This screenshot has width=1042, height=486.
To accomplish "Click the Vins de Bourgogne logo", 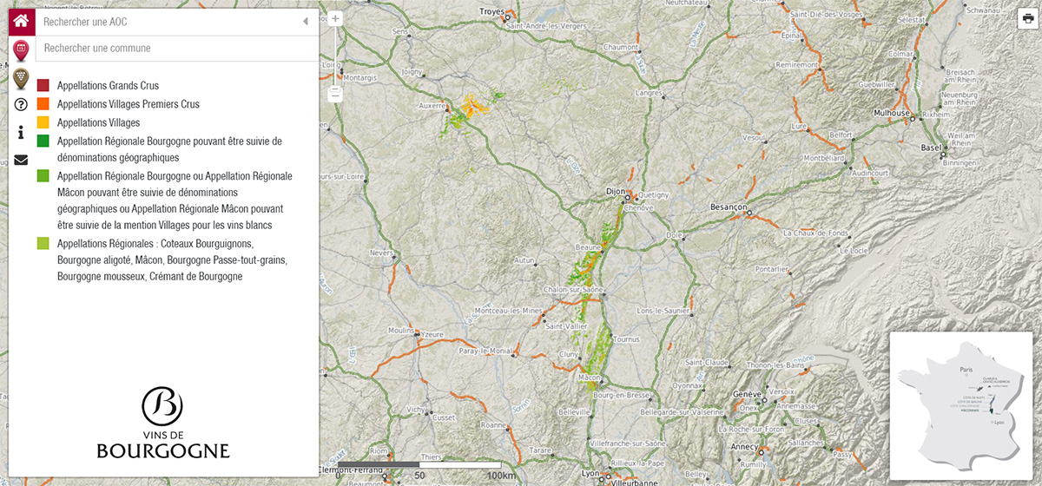I will coord(163,423).
